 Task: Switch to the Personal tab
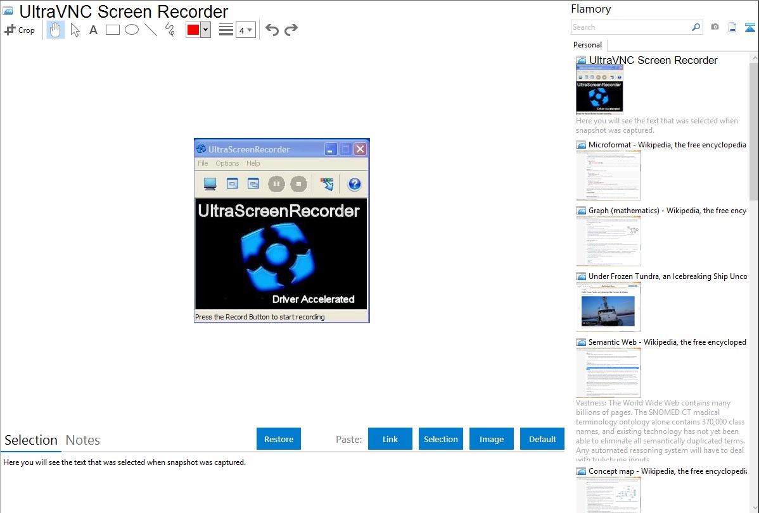click(x=588, y=44)
